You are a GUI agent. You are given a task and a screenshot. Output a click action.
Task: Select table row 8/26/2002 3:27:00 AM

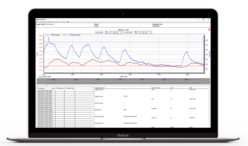[65, 105]
